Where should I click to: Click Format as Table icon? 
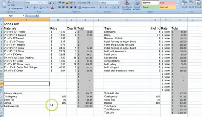click(137, 5)
